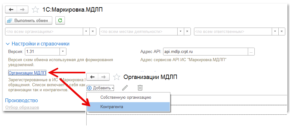Go back in the Организации МДЛП window
Viewport: 290px width, 126px height.
coord(92,77)
